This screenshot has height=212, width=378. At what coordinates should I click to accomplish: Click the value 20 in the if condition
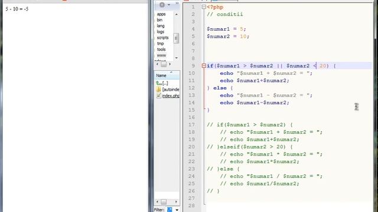tap(322, 66)
